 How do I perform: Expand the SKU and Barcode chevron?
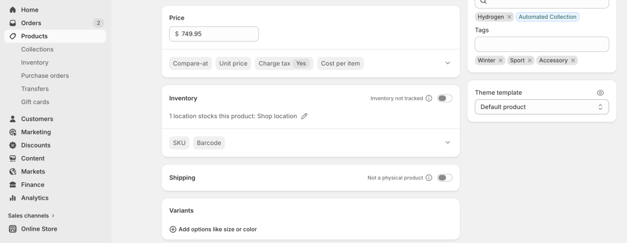coord(448,143)
